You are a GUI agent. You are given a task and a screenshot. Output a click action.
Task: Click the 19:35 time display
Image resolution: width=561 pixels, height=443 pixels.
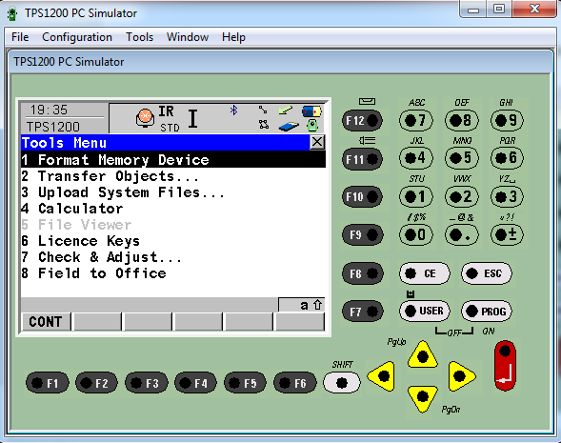tap(49, 110)
